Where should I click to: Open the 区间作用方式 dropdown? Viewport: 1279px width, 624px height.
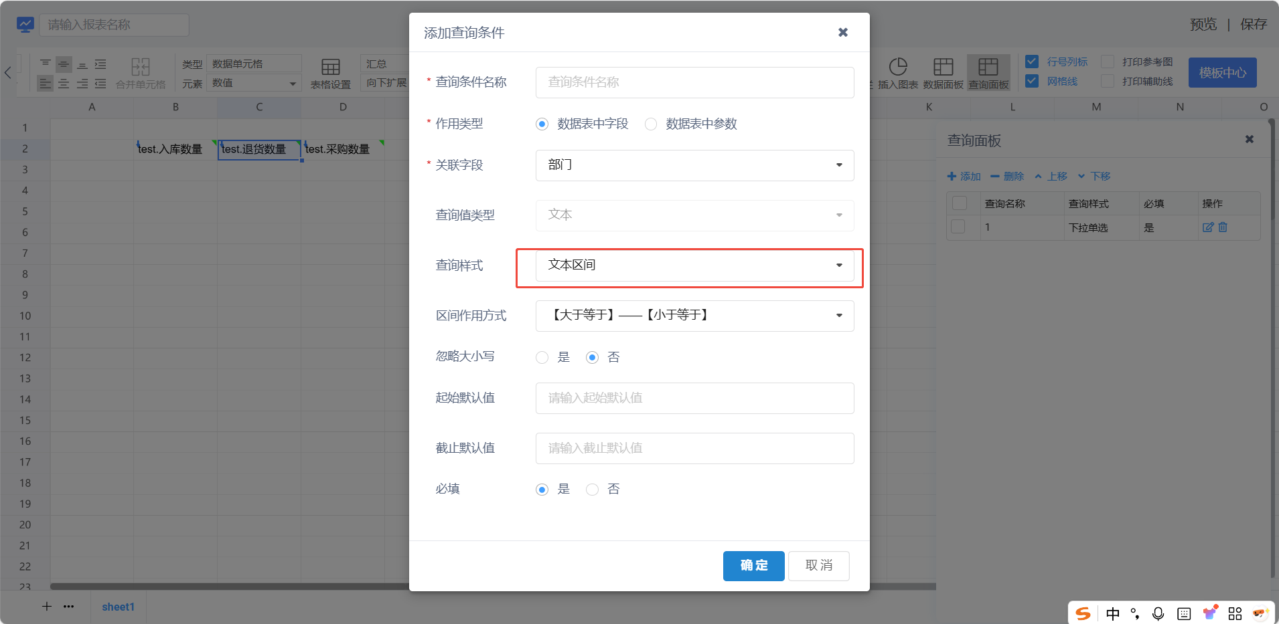click(x=694, y=316)
